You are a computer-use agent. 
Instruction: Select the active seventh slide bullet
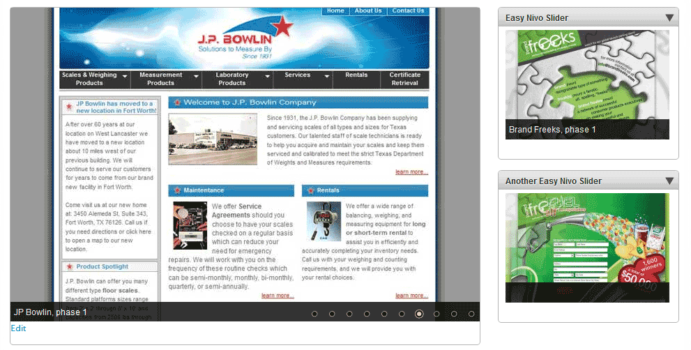pyautogui.click(x=419, y=314)
